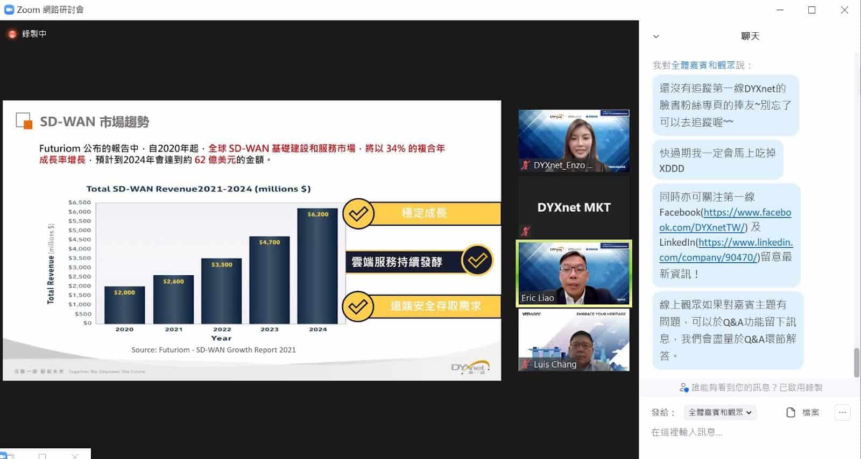The width and height of the screenshot is (861, 459).
Task: Click the file document icon beside 檔案
Action: 791,412
